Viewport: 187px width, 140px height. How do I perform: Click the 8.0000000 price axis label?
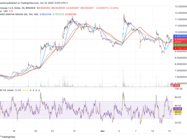click(181, 64)
